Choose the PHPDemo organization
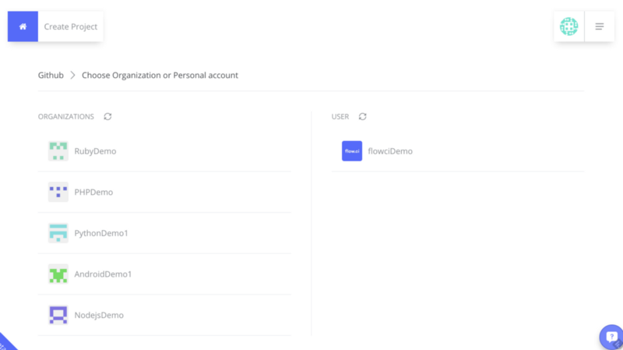 93,192
